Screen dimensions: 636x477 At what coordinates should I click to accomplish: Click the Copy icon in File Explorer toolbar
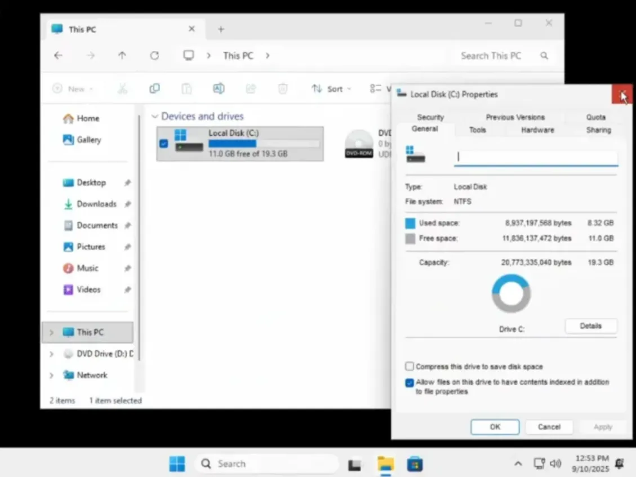coord(154,88)
